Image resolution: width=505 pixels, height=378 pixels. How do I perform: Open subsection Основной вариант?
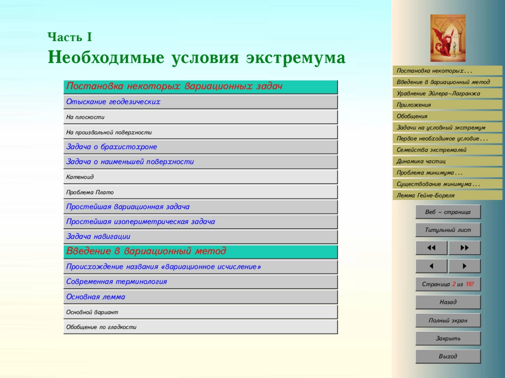[201, 312]
